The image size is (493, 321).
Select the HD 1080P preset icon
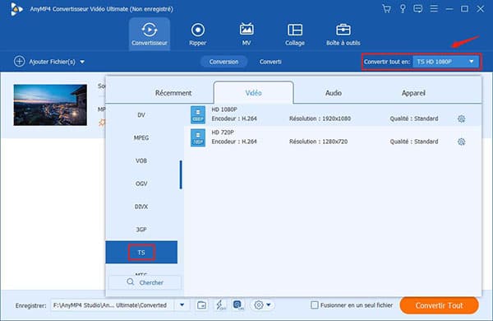(198, 114)
